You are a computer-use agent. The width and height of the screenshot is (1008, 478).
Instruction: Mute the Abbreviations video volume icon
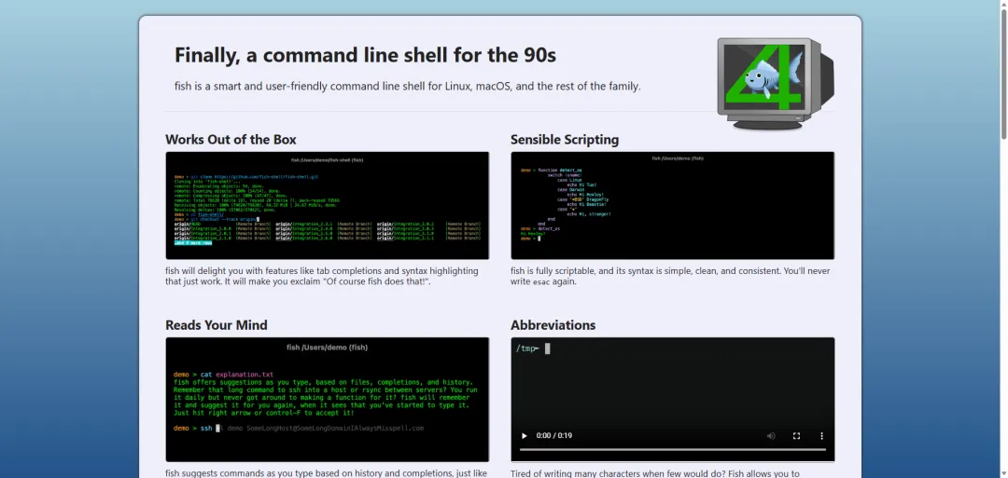pyautogui.click(x=771, y=436)
